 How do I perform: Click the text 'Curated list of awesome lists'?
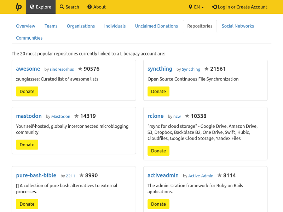(69, 79)
